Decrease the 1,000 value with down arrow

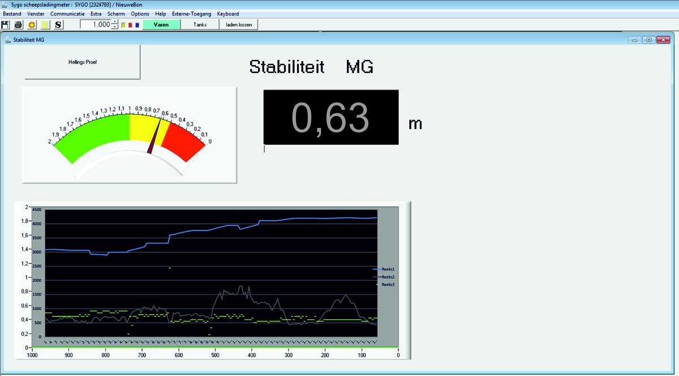coord(115,27)
